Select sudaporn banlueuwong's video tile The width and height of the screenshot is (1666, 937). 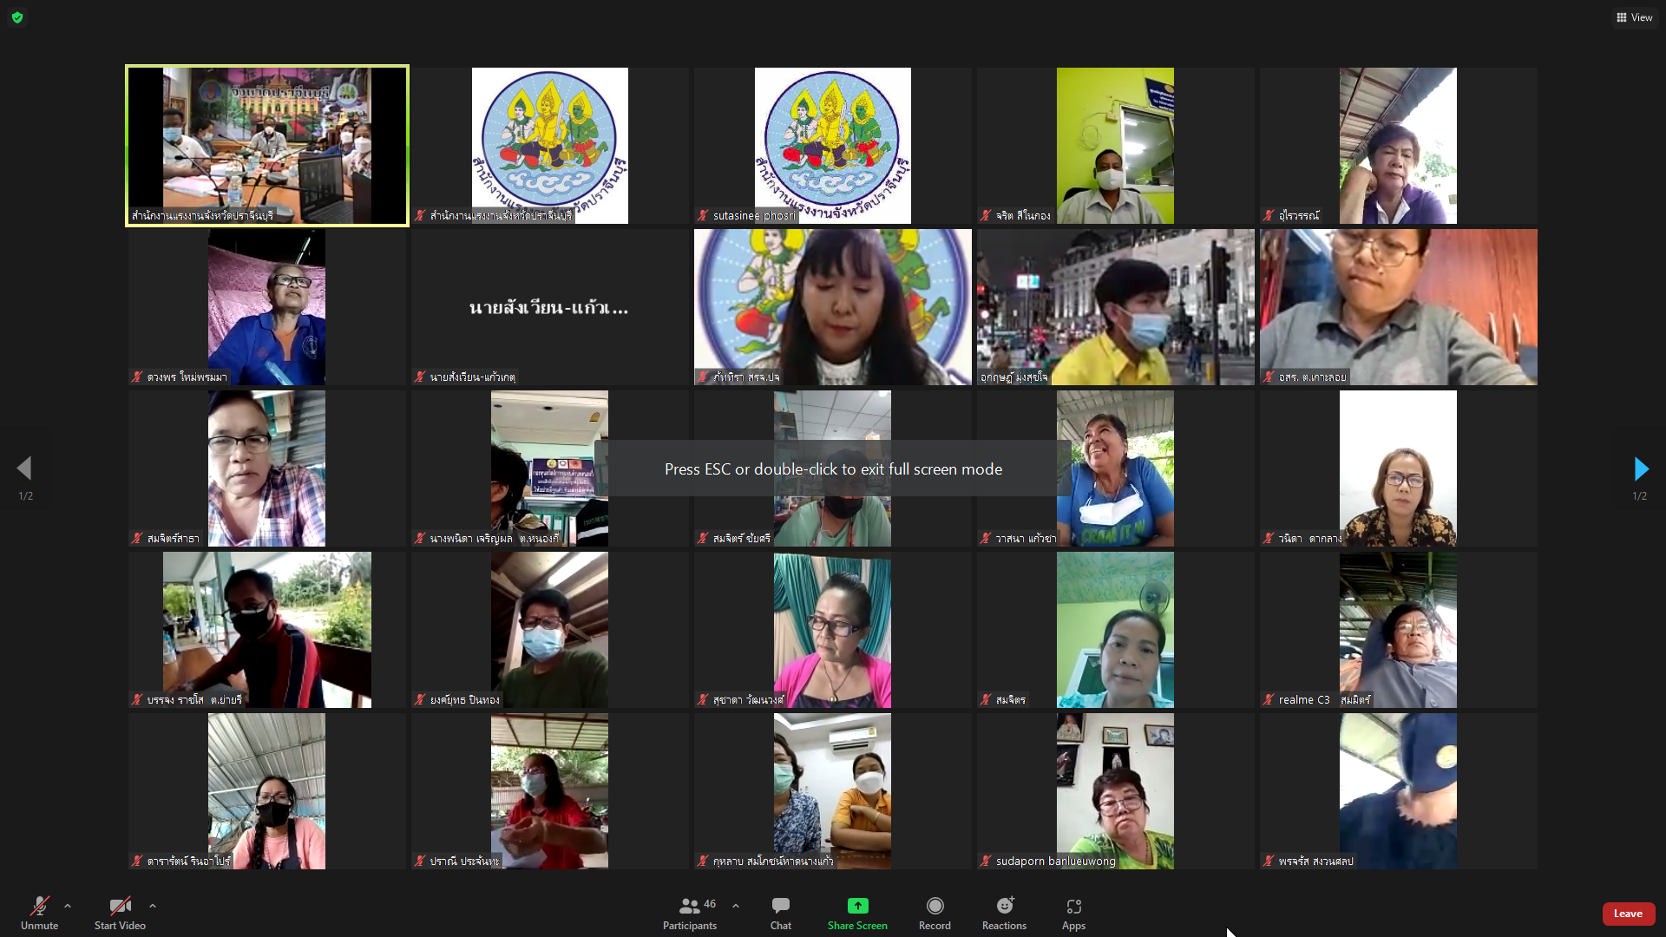pyautogui.click(x=1115, y=791)
